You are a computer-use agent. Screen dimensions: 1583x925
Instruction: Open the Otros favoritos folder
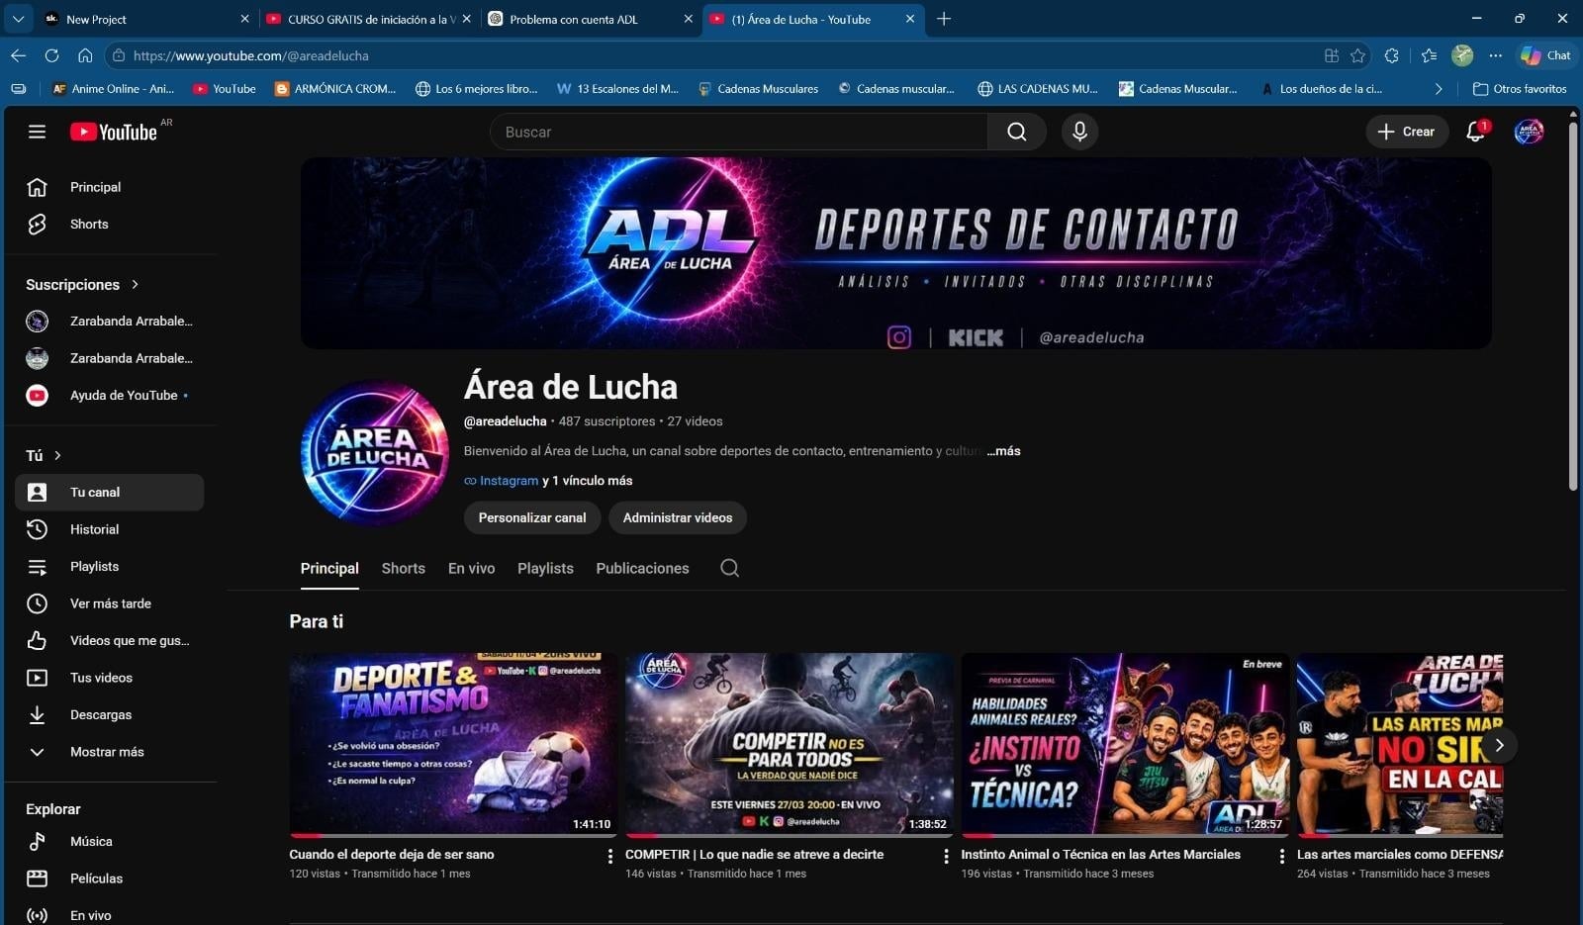click(1520, 89)
